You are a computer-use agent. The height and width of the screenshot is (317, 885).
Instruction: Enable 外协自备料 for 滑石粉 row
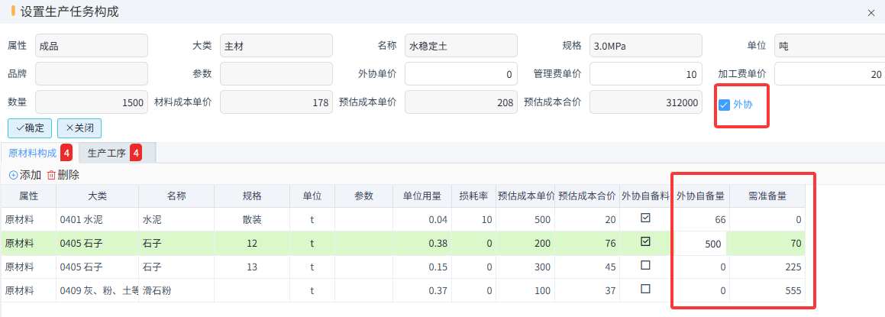coord(645,290)
